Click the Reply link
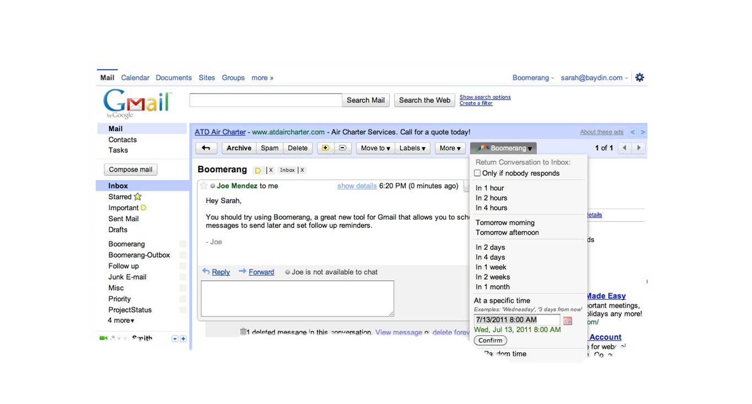This screenshot has width=752, height=404. click(221, 272)
